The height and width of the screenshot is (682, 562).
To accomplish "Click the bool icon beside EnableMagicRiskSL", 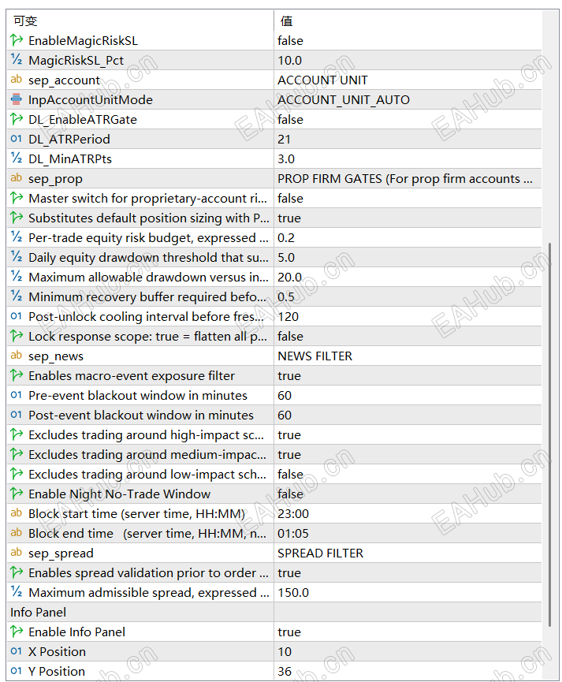I will (x=17, y=40).
